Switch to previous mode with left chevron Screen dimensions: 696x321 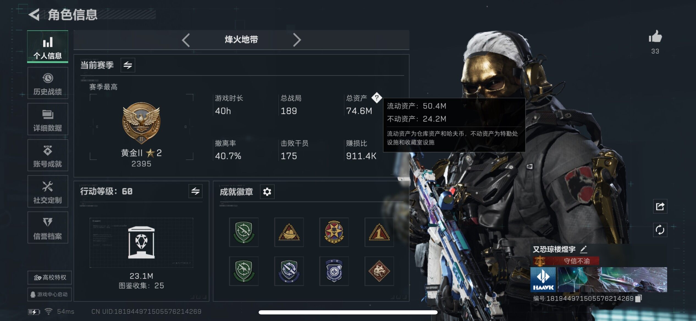point(186,40)
